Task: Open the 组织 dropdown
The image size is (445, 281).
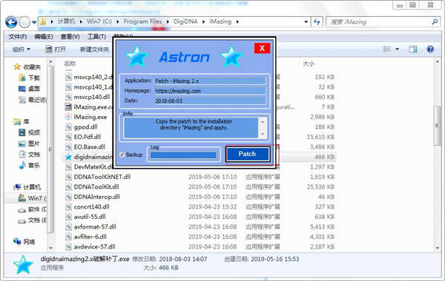Action: click(22, 50)
